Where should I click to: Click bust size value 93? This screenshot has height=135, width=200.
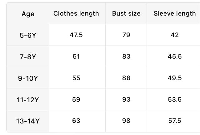[x=126, y=99]
